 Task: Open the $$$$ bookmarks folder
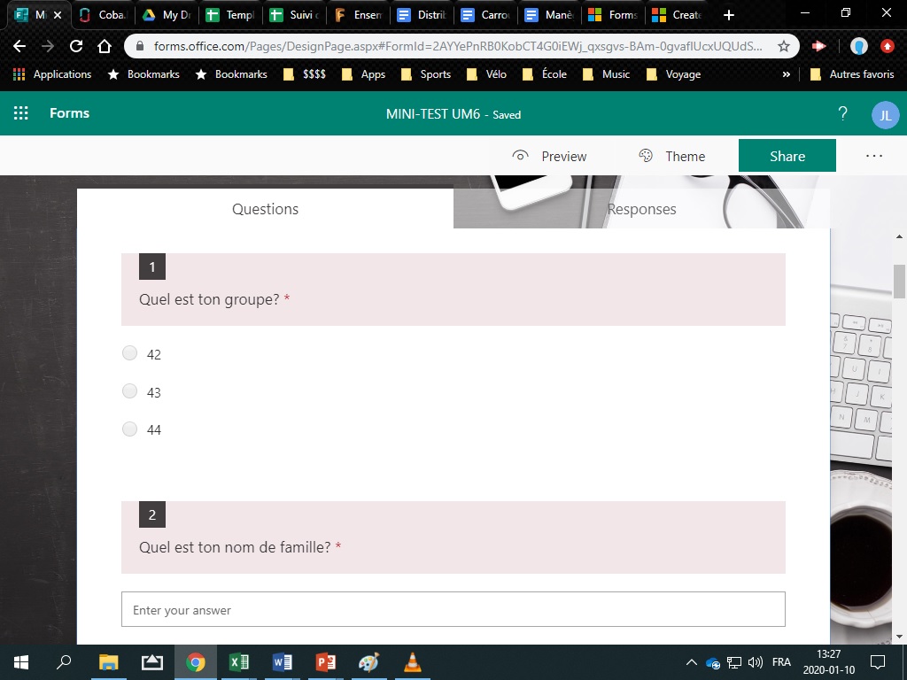305,74
